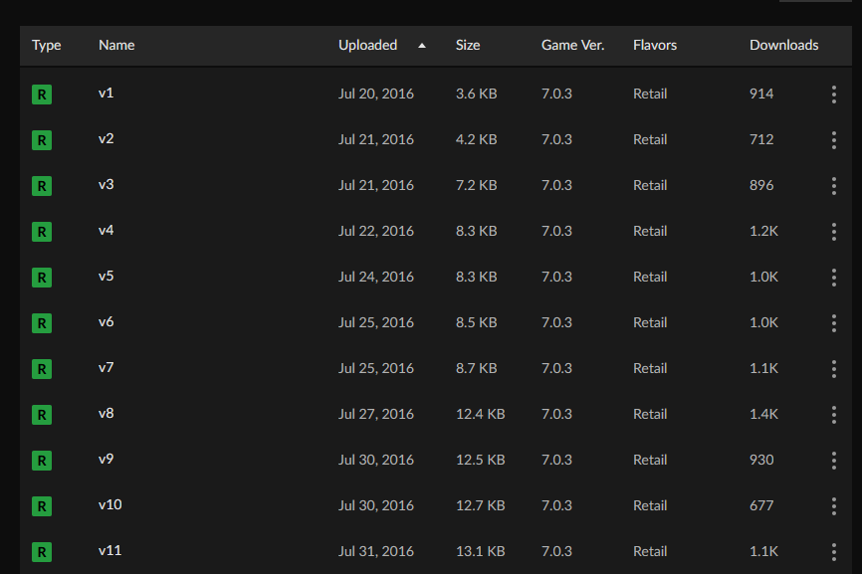Viewport: 862px width, 574px height.
Task: Select the 13.1 KB size cell
Action: 481,551
